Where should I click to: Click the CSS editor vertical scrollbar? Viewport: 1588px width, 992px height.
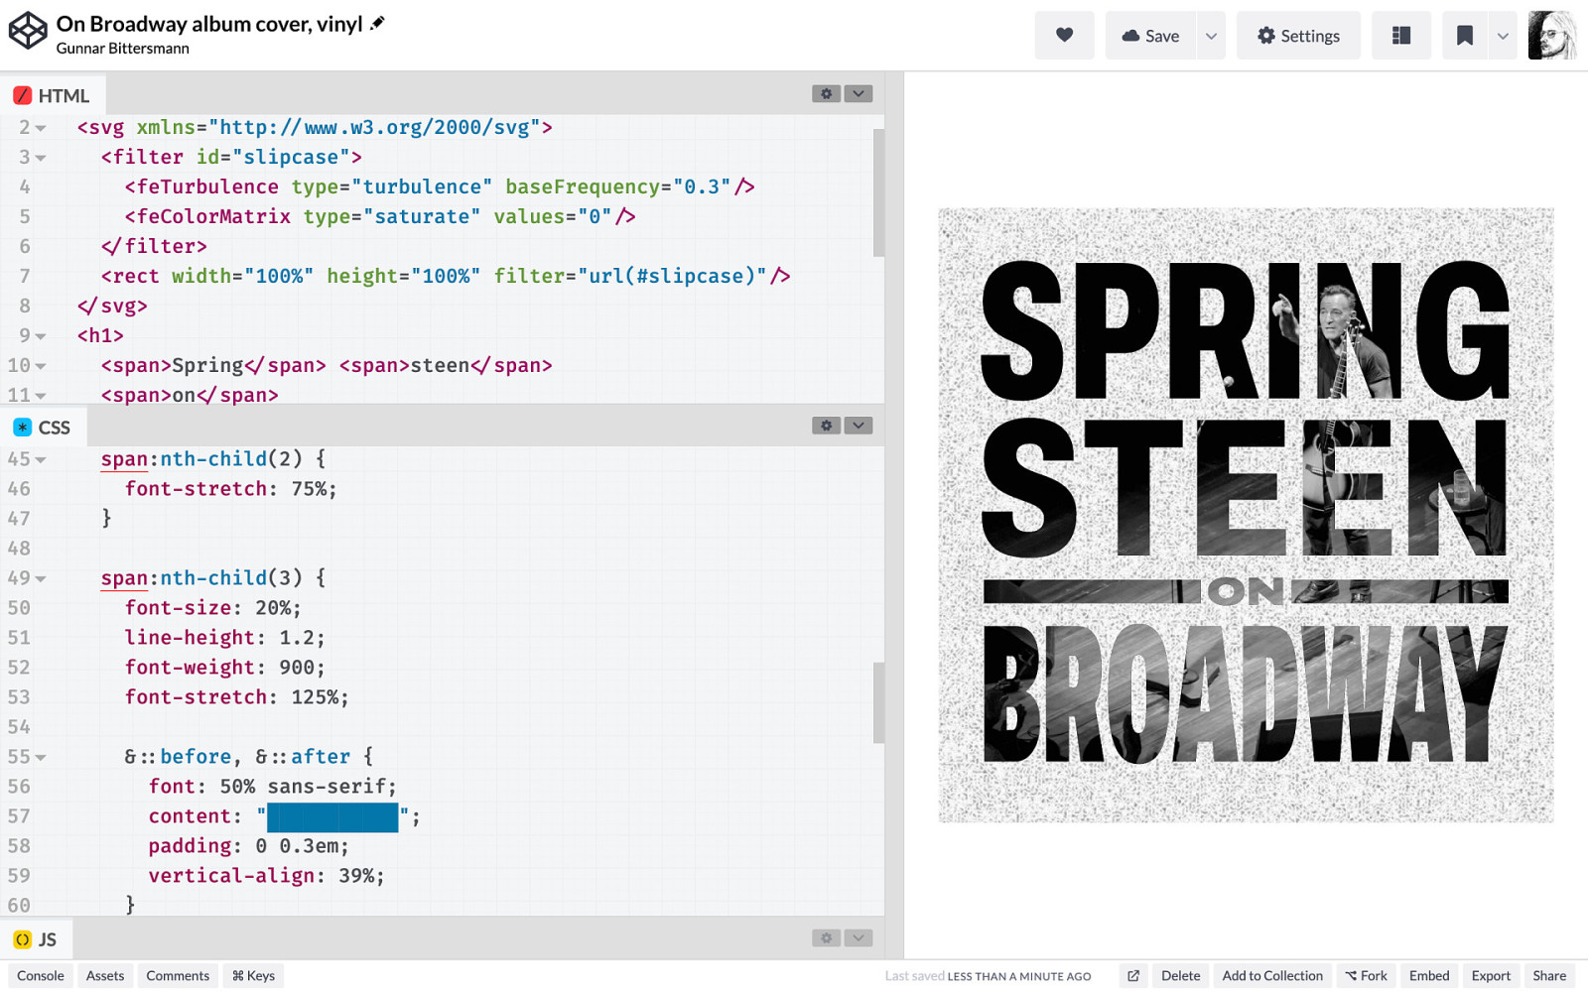click(878, 702)
